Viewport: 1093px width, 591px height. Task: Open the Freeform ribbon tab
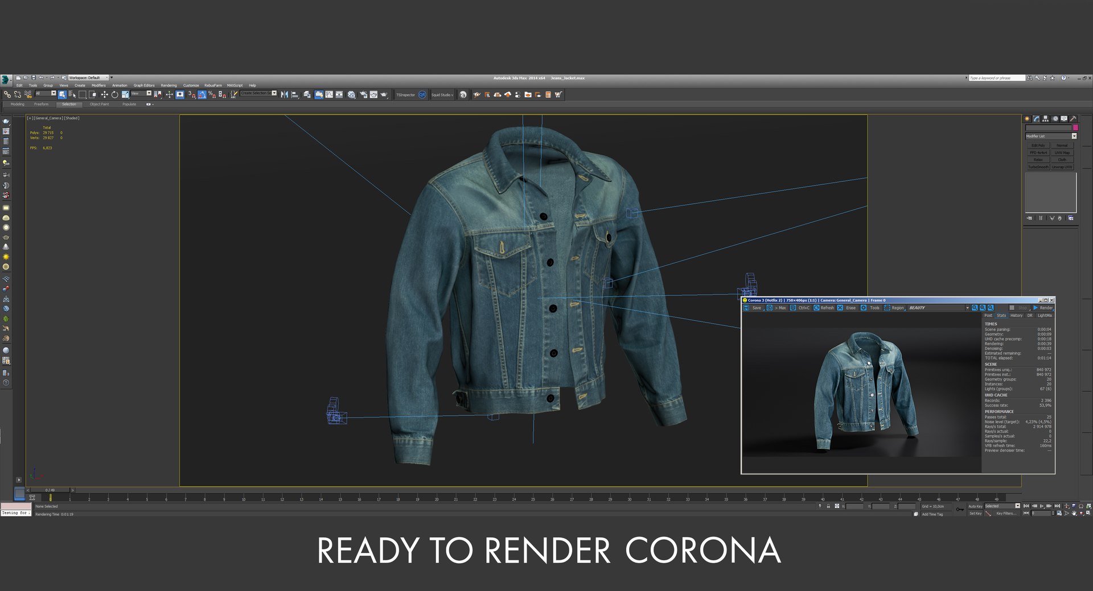click(x=41, y=104)
